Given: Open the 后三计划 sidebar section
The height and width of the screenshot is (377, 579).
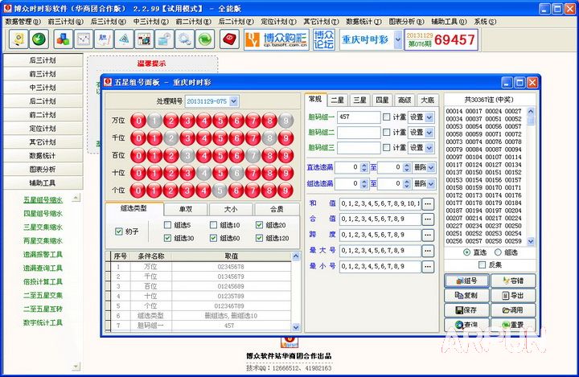Looking at the screenshot, I should point(43,60).
